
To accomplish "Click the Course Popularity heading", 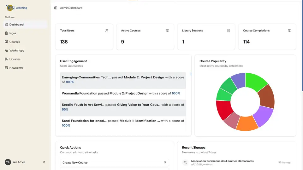I will coord(213,61).
